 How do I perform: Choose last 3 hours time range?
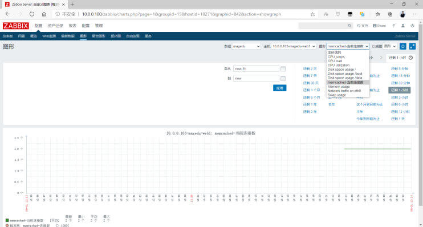400,97
